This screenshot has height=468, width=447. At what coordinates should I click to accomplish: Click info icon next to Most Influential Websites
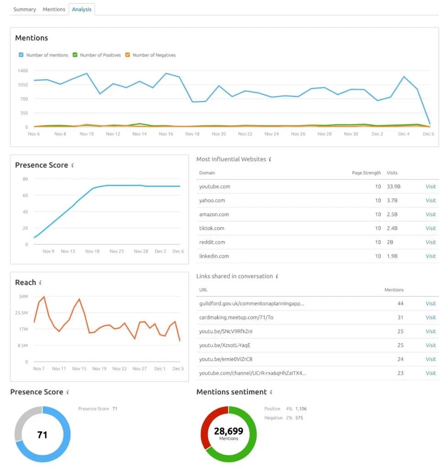coord(270,160)
